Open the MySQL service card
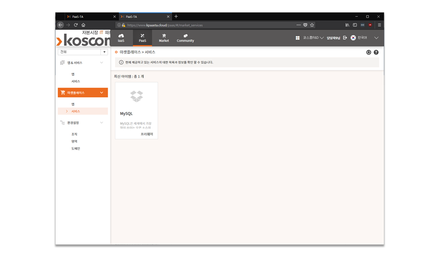Image resolution: width=439 pixels, height=257 pixels. (136, 110)
